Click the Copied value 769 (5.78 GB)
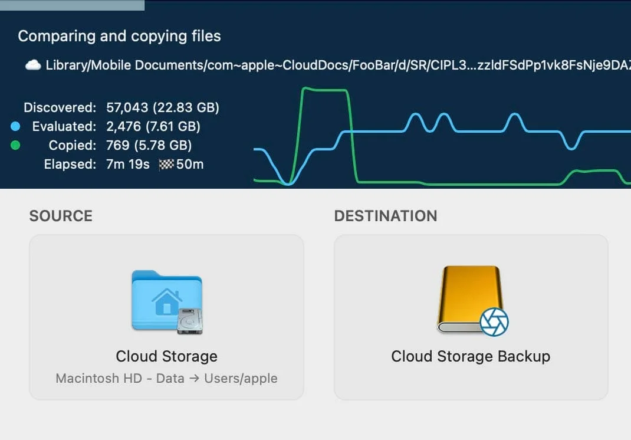 (x=149, y=145)
